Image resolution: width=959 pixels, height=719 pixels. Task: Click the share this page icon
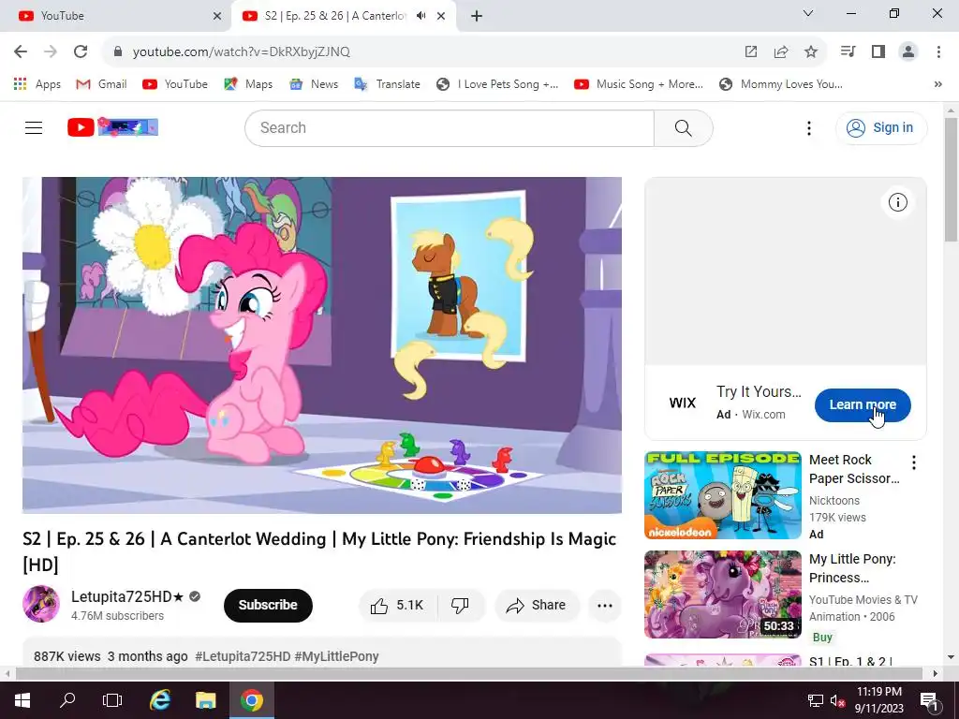pos(780,52)
